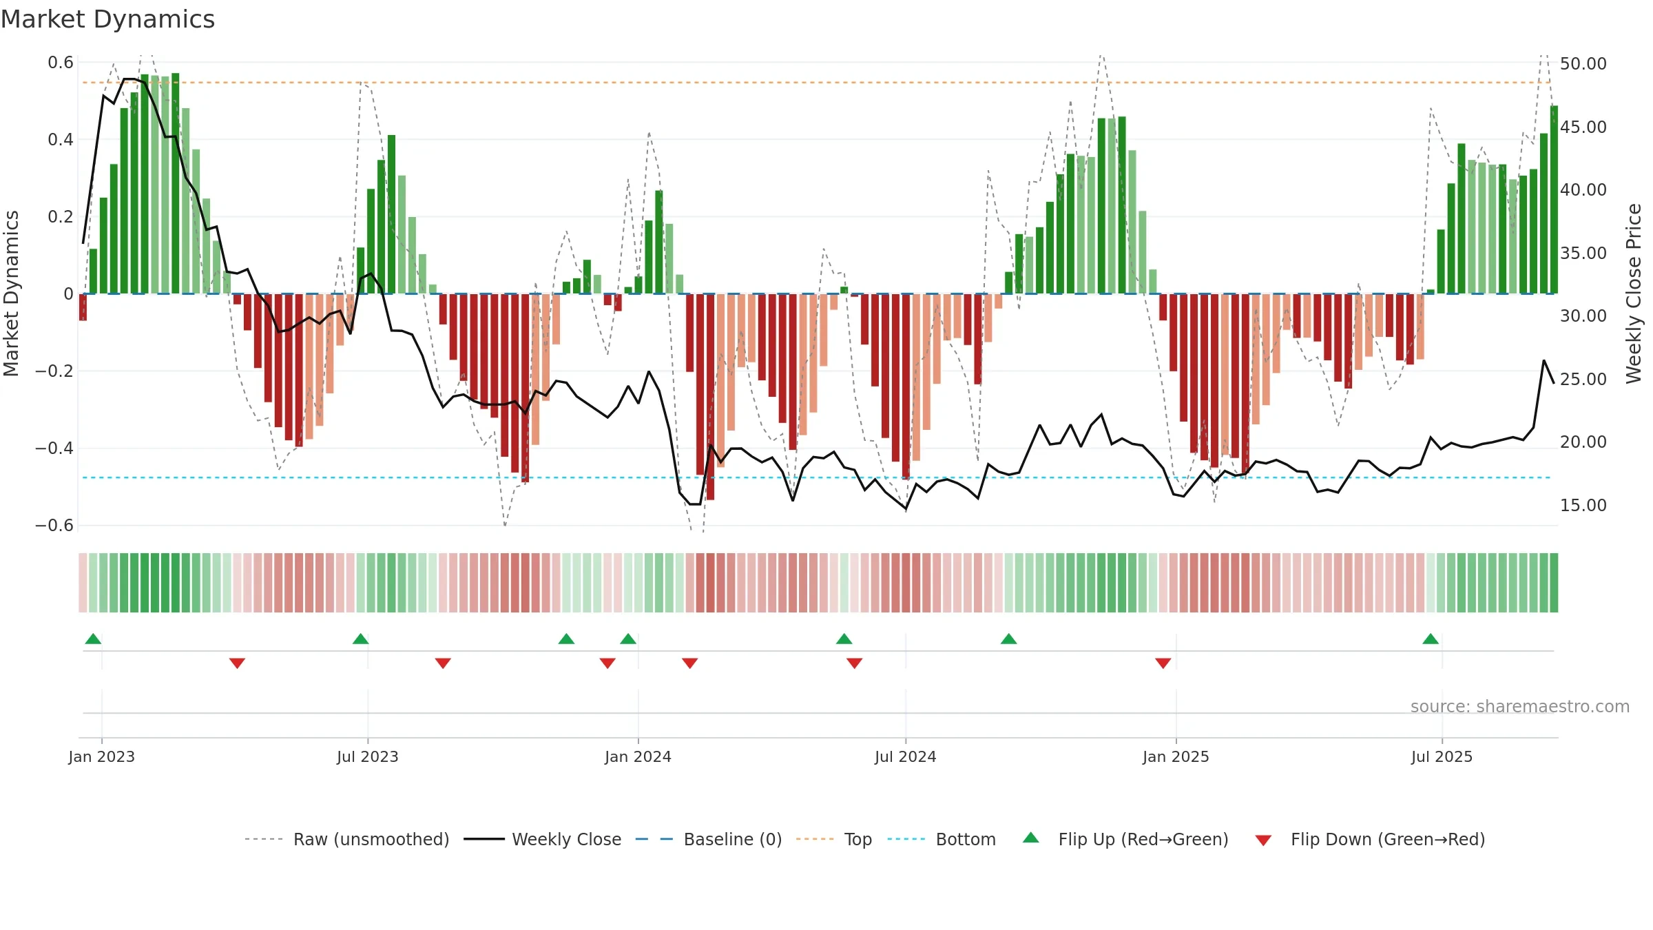Click the red Flip Down triangle legend icon

click(1263, 840)
